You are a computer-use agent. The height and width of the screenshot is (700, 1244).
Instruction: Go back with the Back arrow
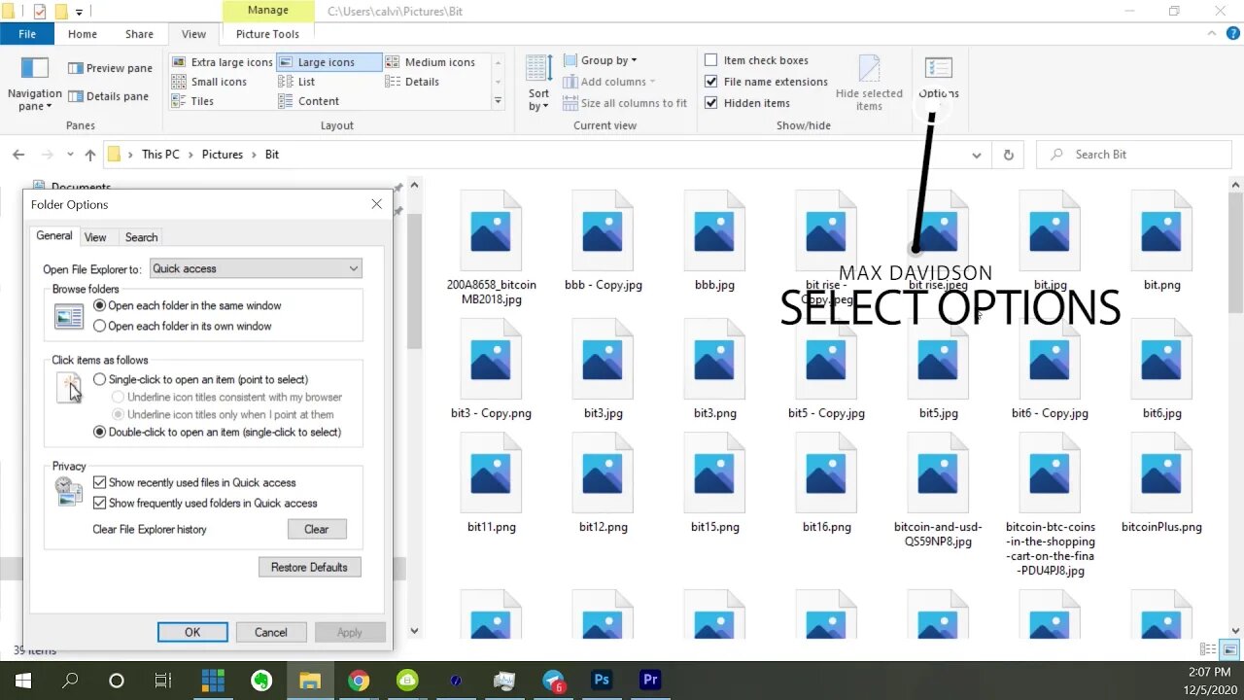click(x=18, y=155)
